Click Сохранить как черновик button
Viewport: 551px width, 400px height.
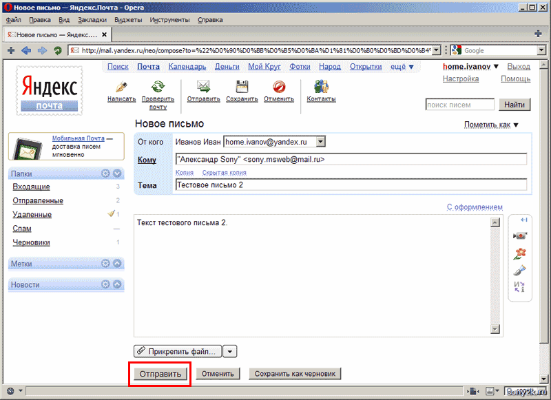(x=295, y=374)
